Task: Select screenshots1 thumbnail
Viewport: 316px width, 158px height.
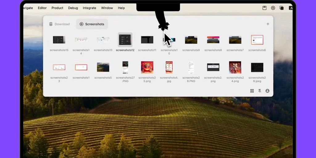Action: [81, 67]
